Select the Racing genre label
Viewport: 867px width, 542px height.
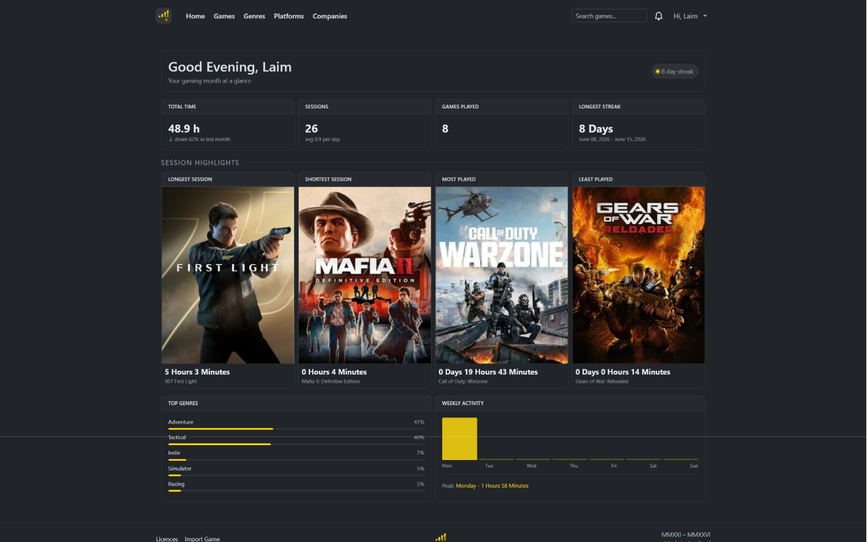[x=176, y=484]
